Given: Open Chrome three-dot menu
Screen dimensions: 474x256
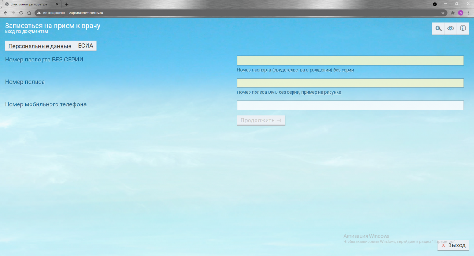Looking at the screenshot, I should coord(468,13).
